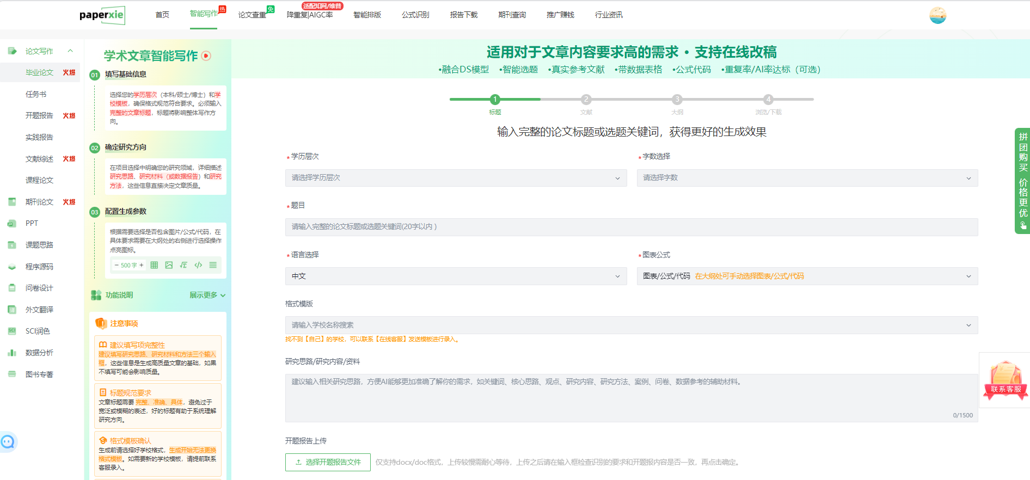Image resolution: width=1030 pixels, height=480 pixels.
Task: Click the formula icon in the parameter toolbar
Action: [x=183, y=265]
